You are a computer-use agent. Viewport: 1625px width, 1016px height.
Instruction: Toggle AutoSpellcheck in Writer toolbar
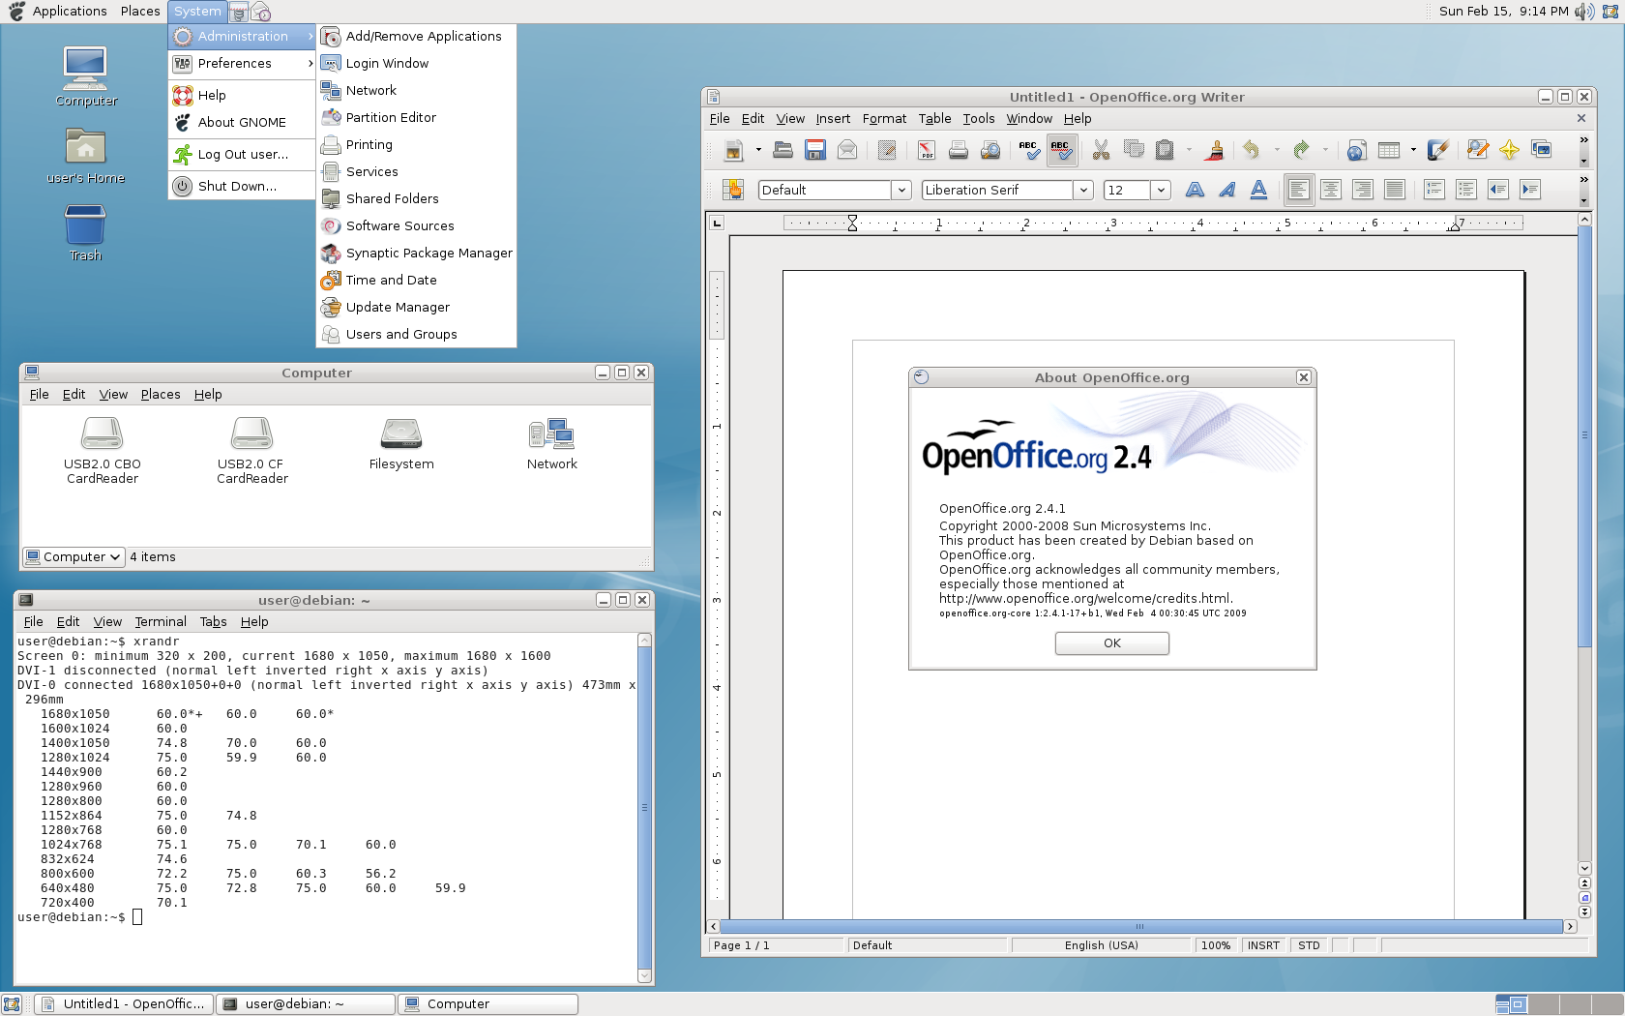tap(1061, 150)
